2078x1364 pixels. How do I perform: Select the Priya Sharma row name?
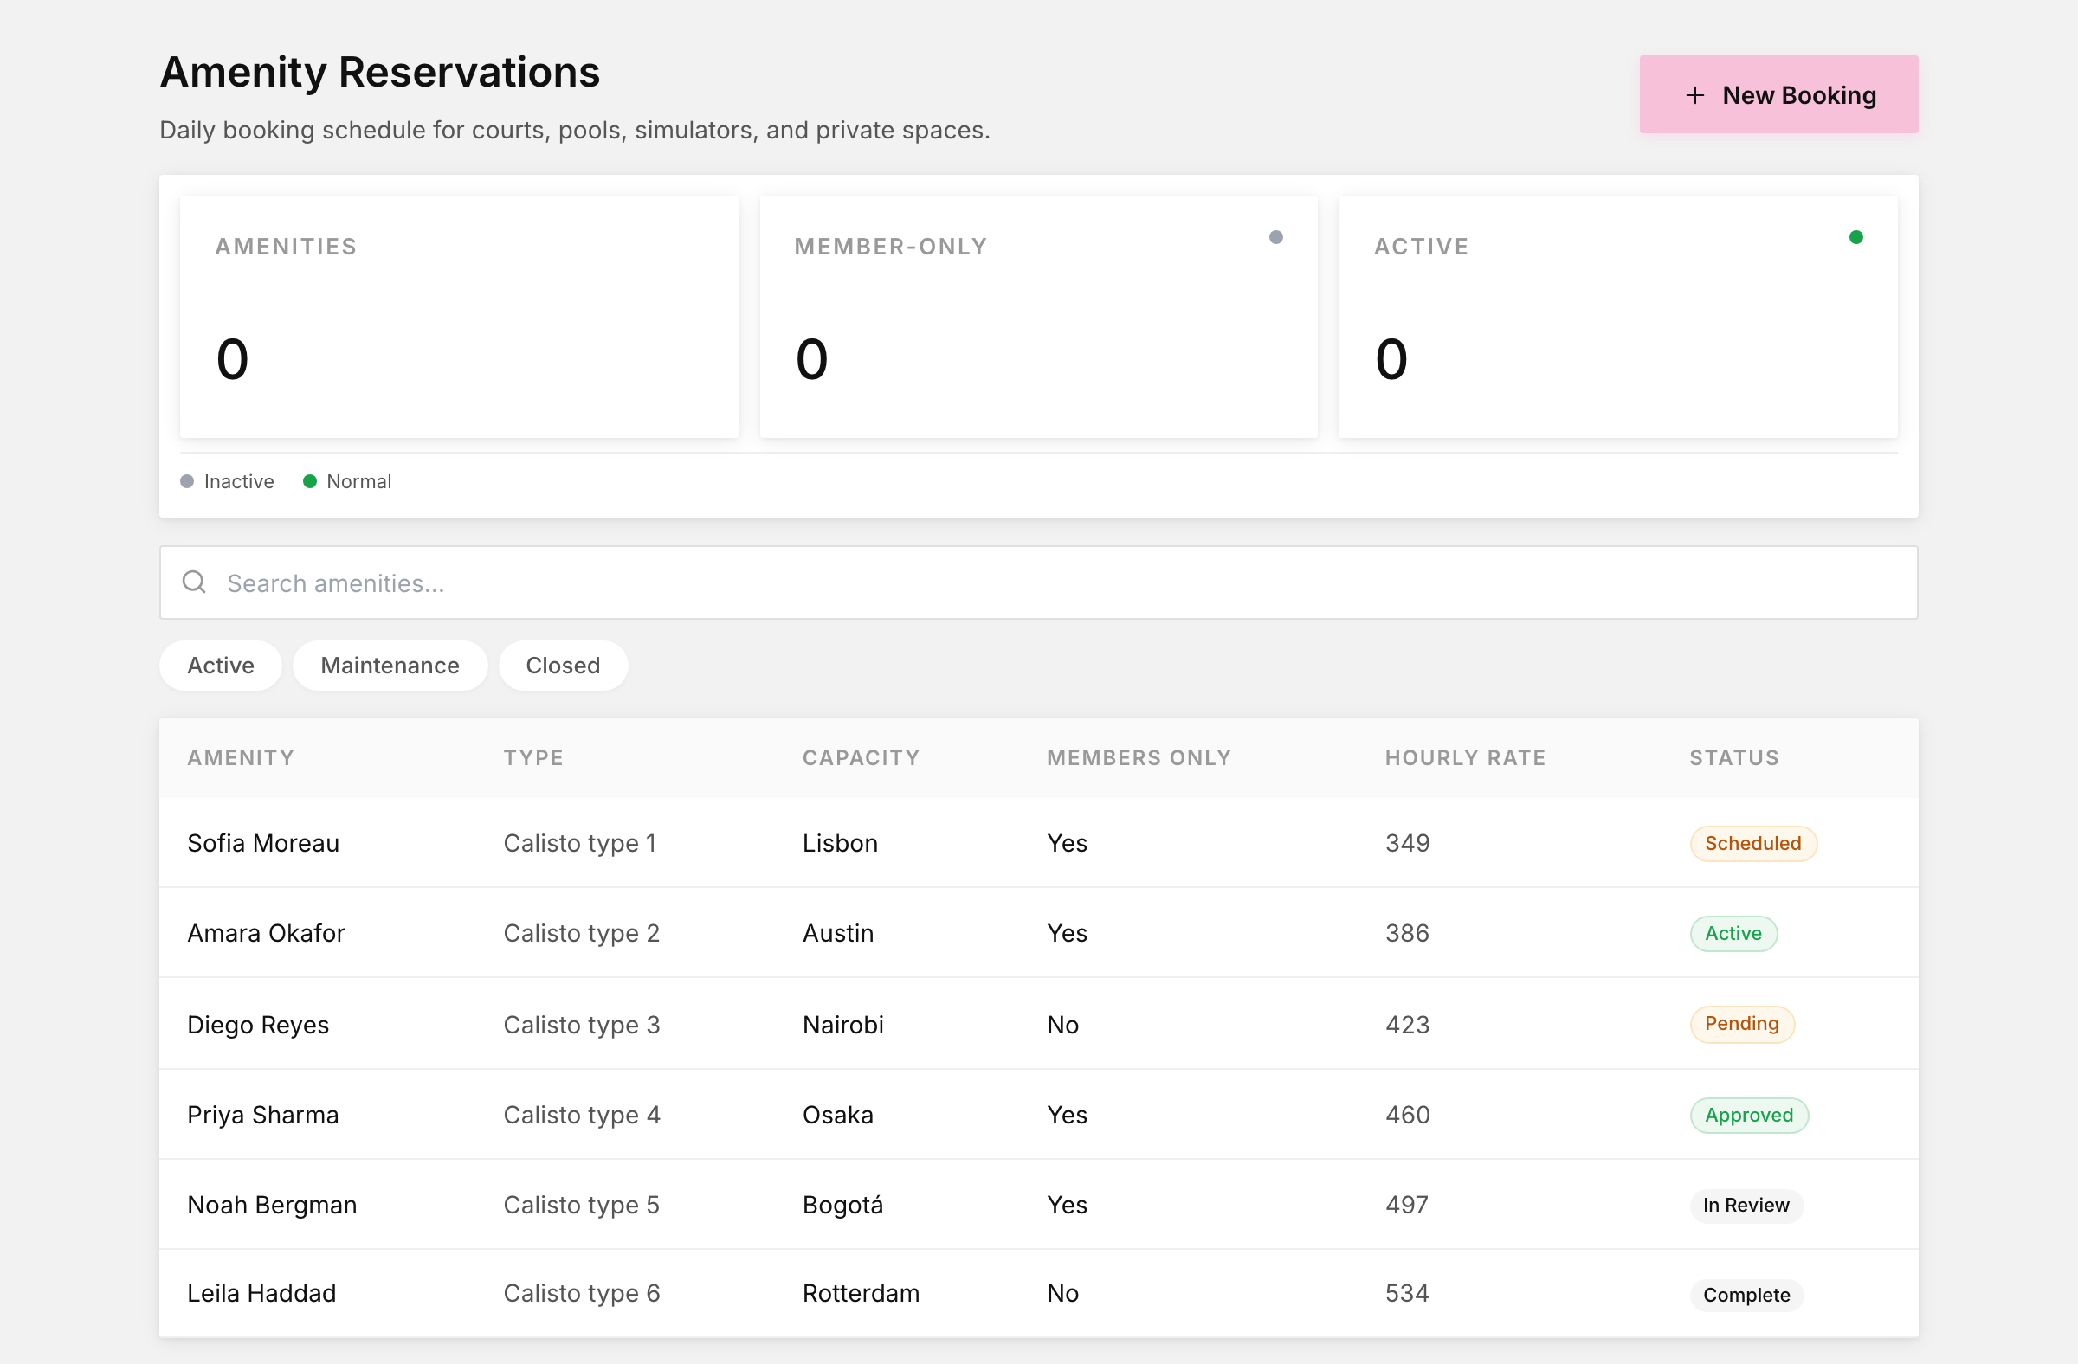pyautogui.click(x=263, y=1116)
